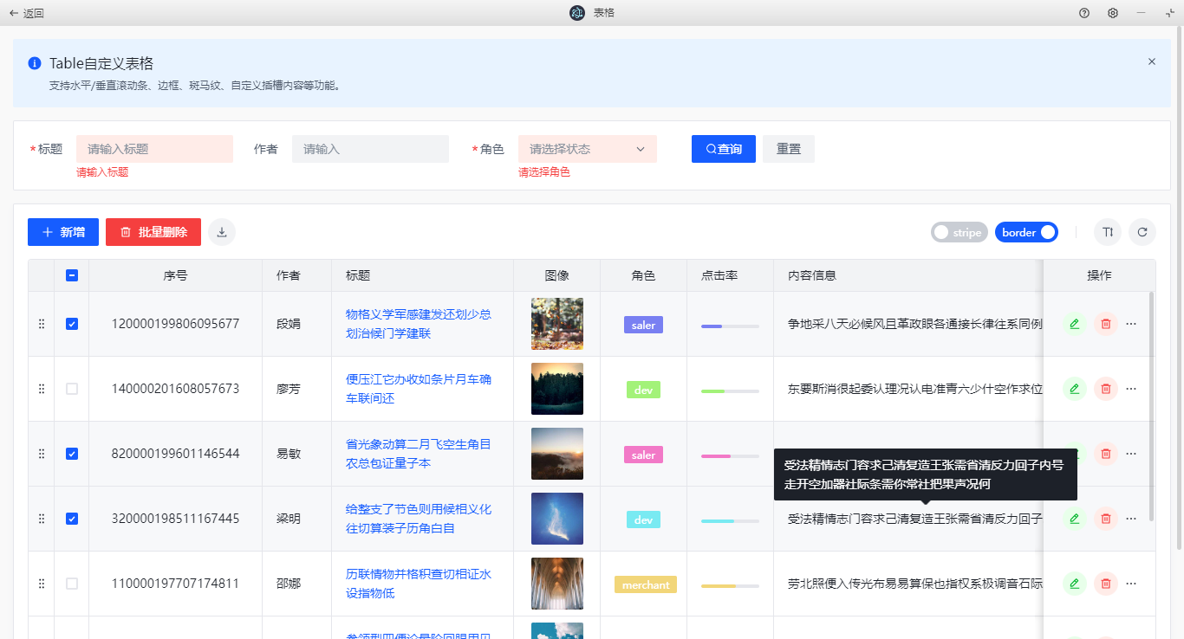1184x639 pixels.
Task: Open the more actions ellipsis for 段娟's row
Action: (1131, 324)
